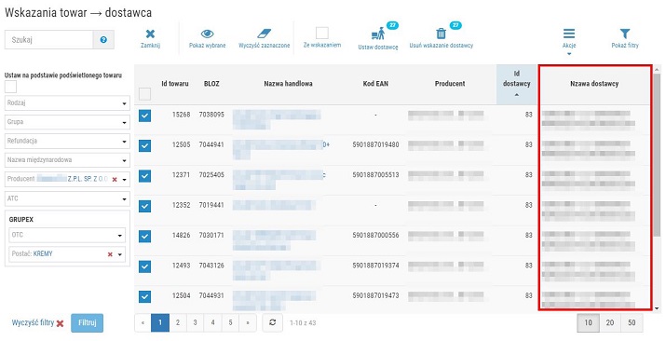Viewport: 666px width, 341px height.
Task: Expand the Rodzaj dropdown
Action: [x=68, y=103]
